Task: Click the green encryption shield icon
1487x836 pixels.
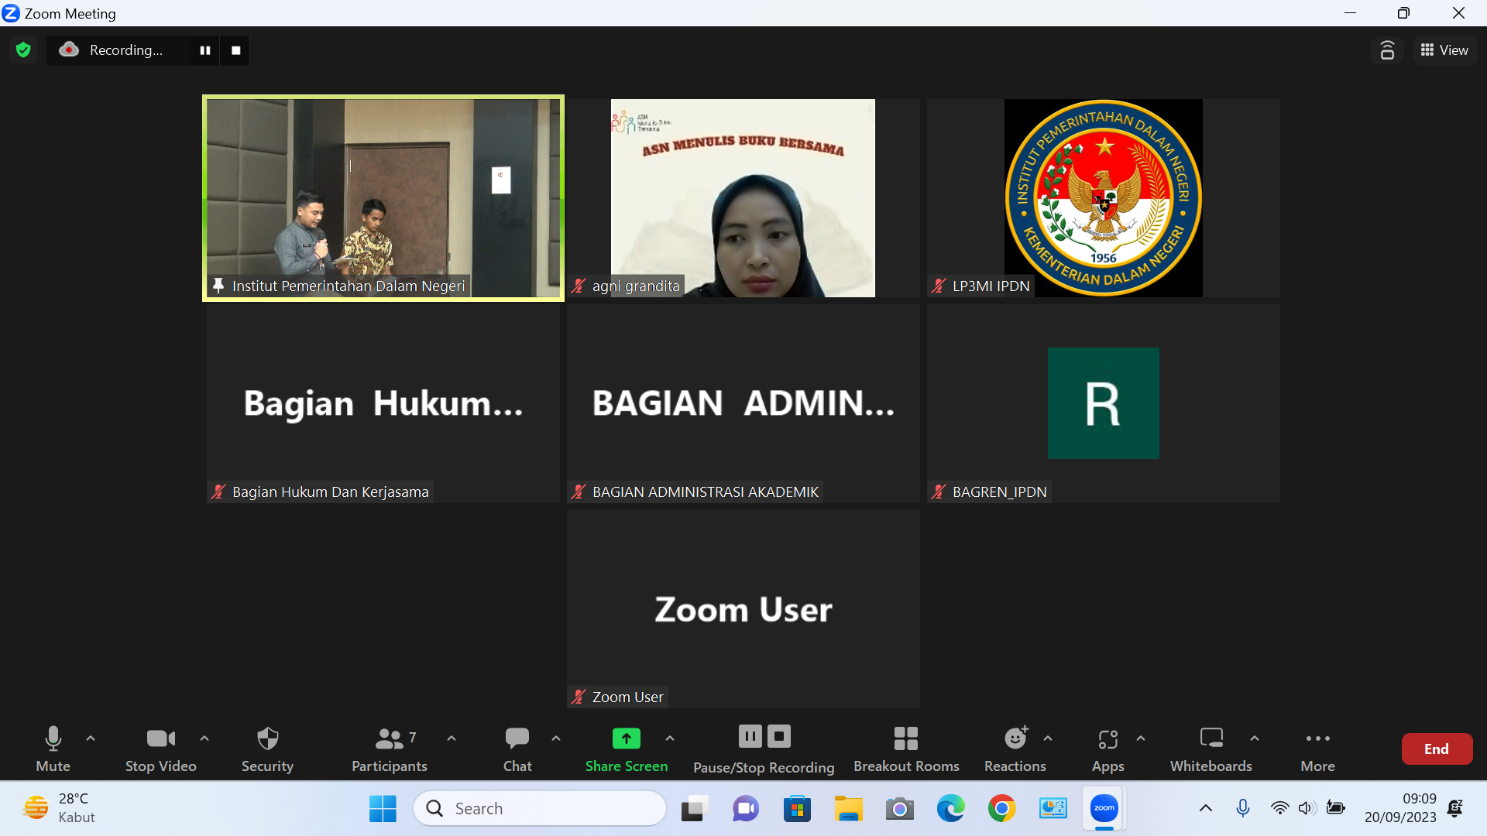Action: click(x=23, y=50)
